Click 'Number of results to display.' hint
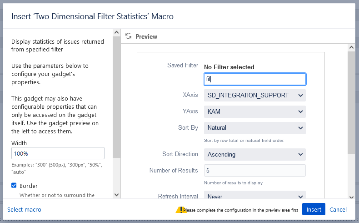The image size is (359, 223). (x=234, y=183)
